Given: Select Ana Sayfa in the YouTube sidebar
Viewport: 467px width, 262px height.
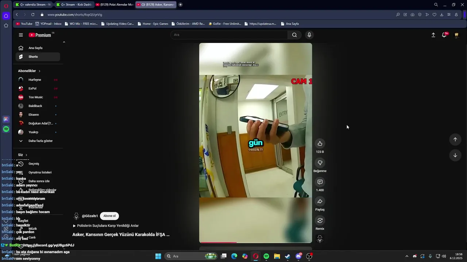Looking at the screenshot, I should click(38, 48).
